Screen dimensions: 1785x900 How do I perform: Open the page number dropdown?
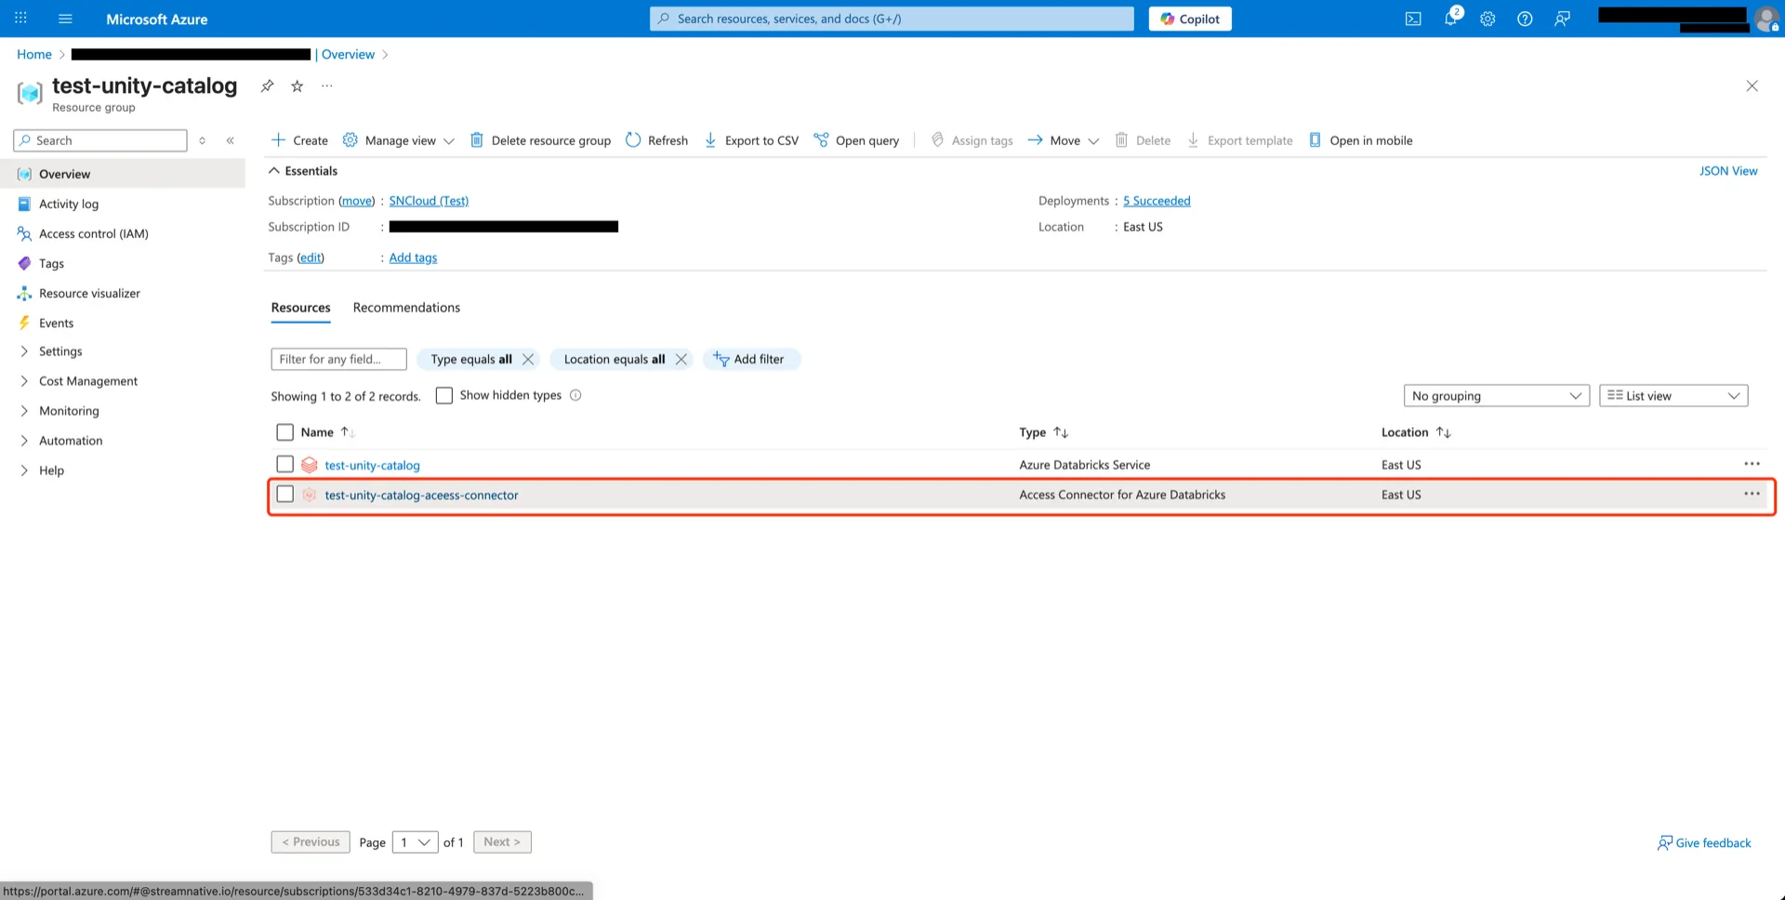(415, 841)
